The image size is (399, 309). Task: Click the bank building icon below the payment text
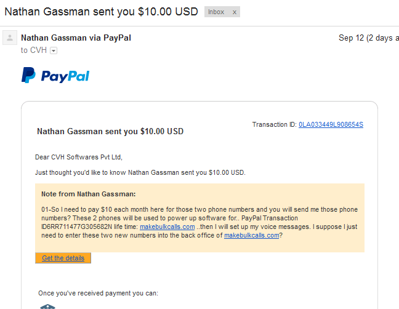(47, 307)
